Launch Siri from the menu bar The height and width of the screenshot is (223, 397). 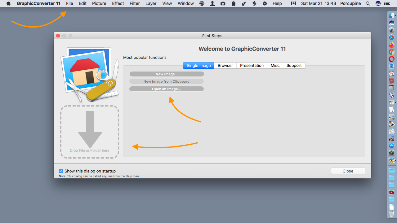point(378,3)
